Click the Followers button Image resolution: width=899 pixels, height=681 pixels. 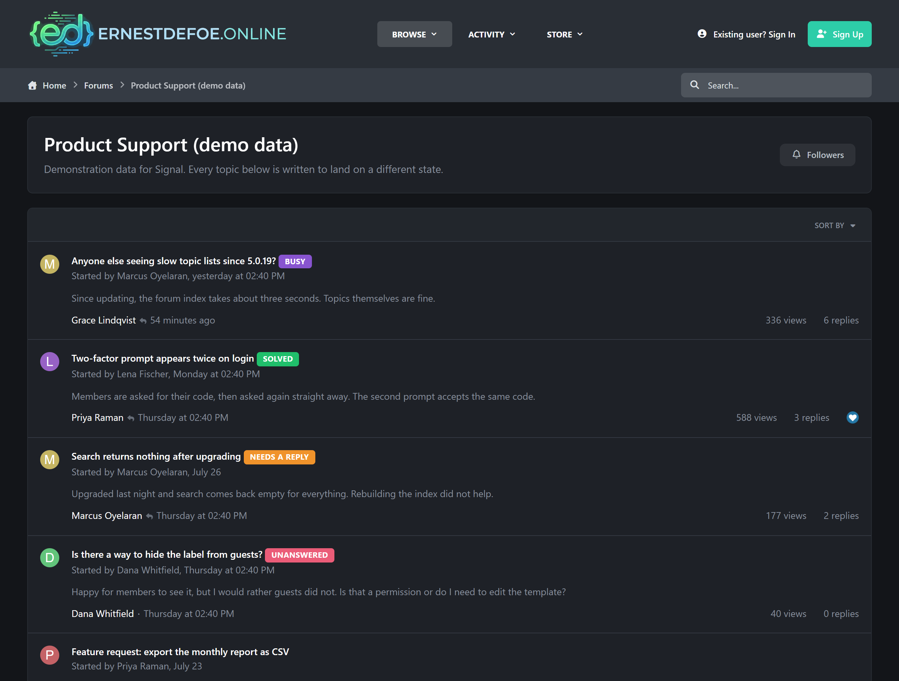coord(817,155)
